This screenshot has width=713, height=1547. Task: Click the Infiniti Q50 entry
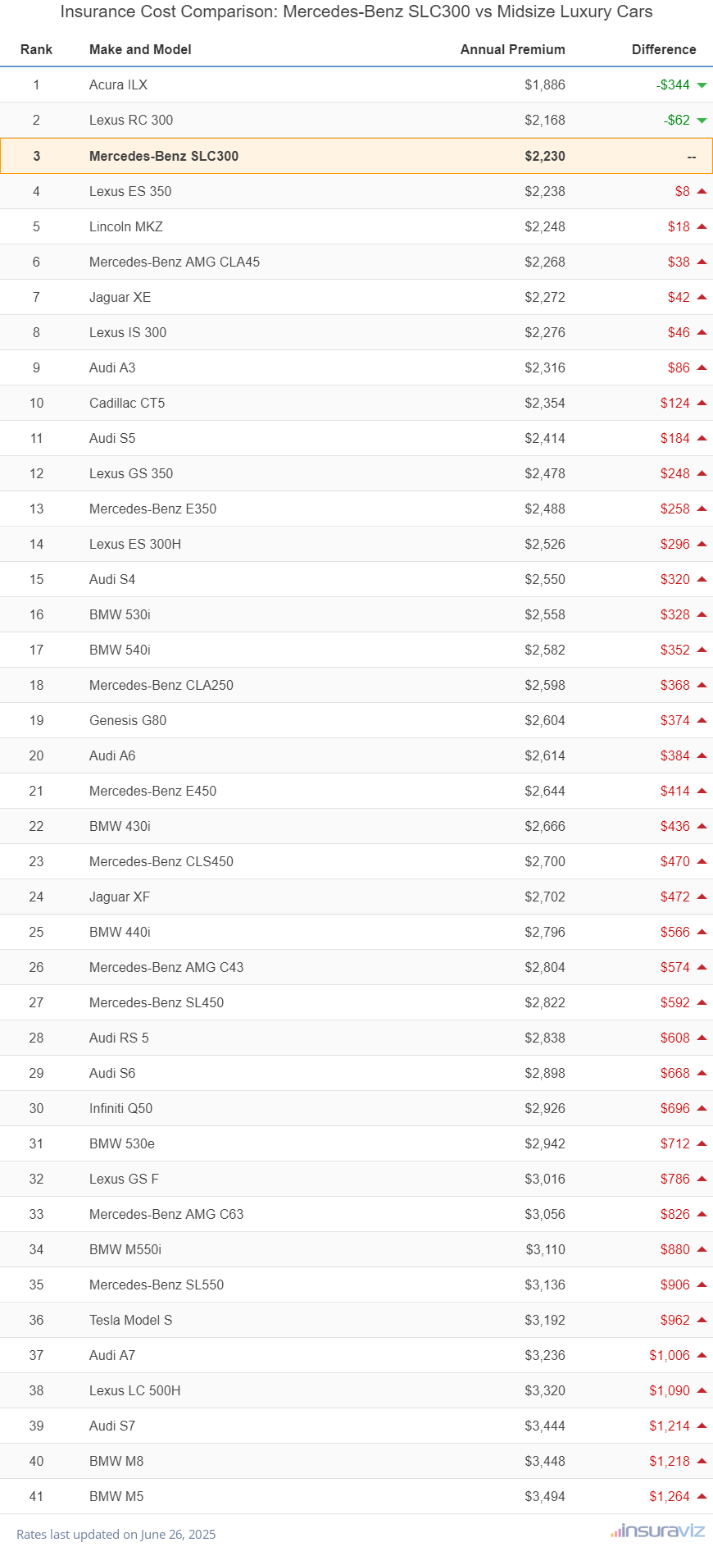point(120,1108)
